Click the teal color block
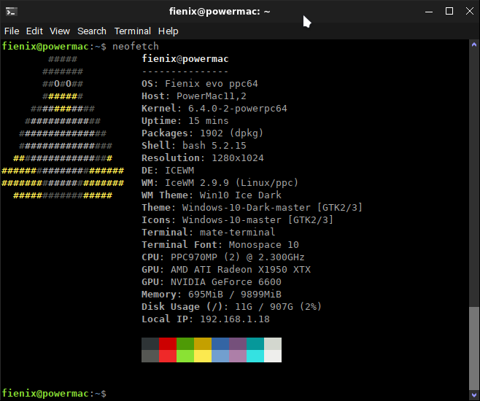 point(255,344)
